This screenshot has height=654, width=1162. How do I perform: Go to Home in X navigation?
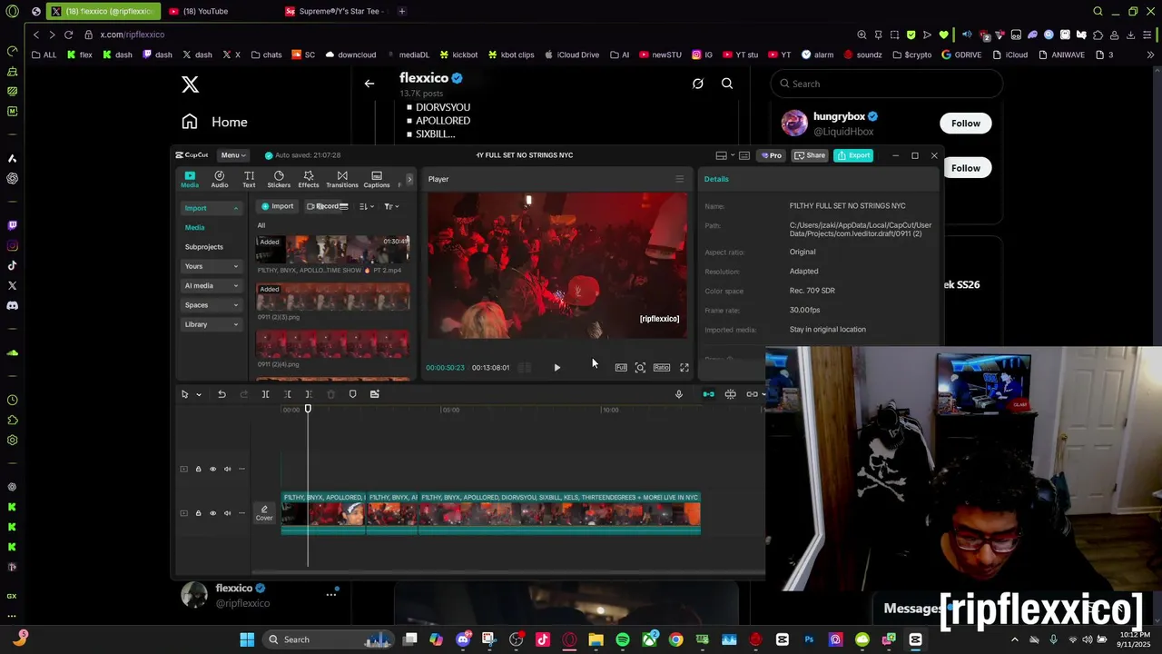coord(215,122)
